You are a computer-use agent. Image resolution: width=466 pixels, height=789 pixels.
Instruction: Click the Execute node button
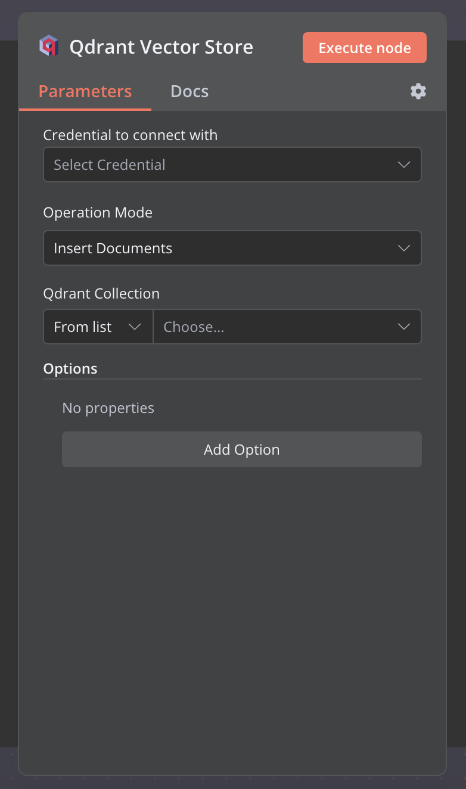365,48
